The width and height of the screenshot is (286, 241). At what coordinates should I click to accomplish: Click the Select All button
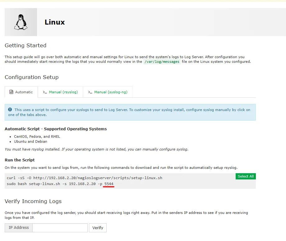tap(246, 176)
